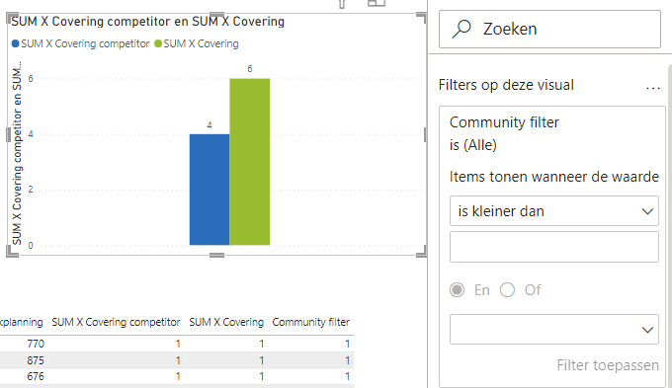The width and height of the screenshot is (672, 388).
Task: Click the right-side resize handle of the chart
Action: (x=425, y=134)
